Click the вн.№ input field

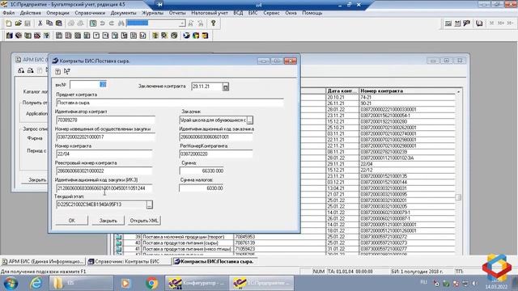[x=88, y=85]
